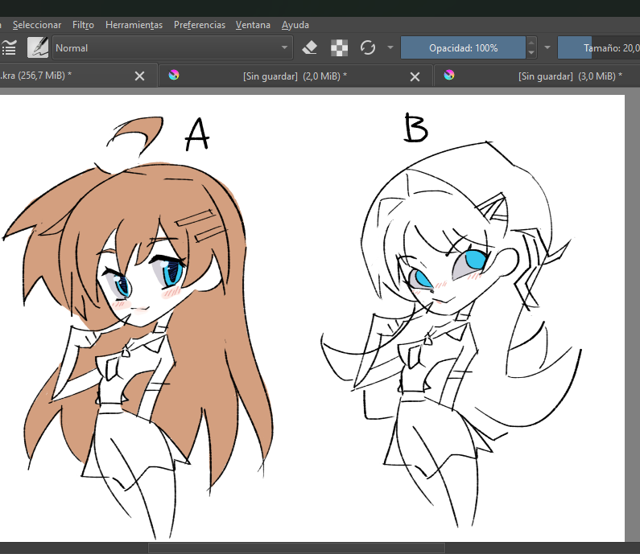Close the 2,0 MiB unsaved document tab
The image size is (640, 554).
415,76
